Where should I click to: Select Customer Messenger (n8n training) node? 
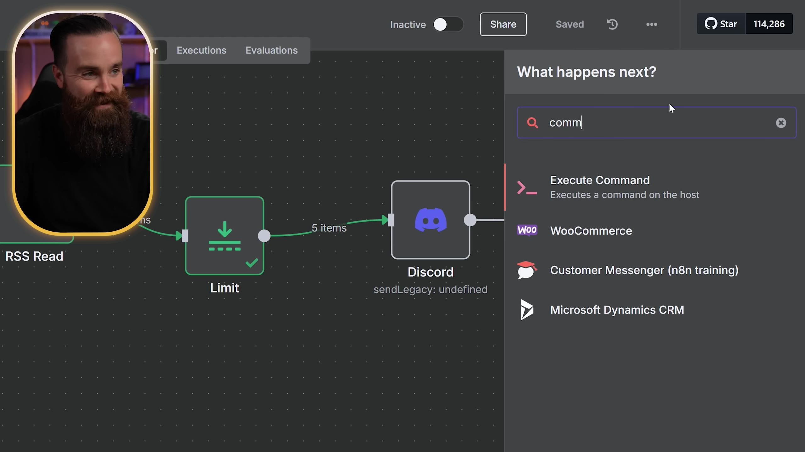(x=655, y=270)
